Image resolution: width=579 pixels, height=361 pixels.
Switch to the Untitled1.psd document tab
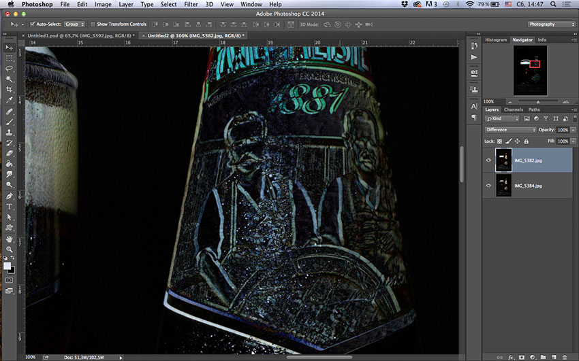point(80,36)
